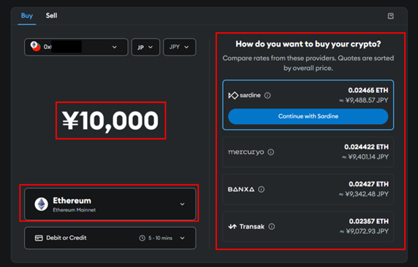Open the order history icon at top right
The height and width of the screenshot is (267, 418).
click(x=390, y=16)
